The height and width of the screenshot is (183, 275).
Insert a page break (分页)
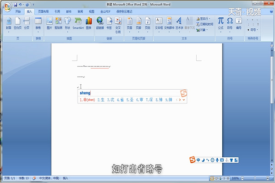[27, 23]
